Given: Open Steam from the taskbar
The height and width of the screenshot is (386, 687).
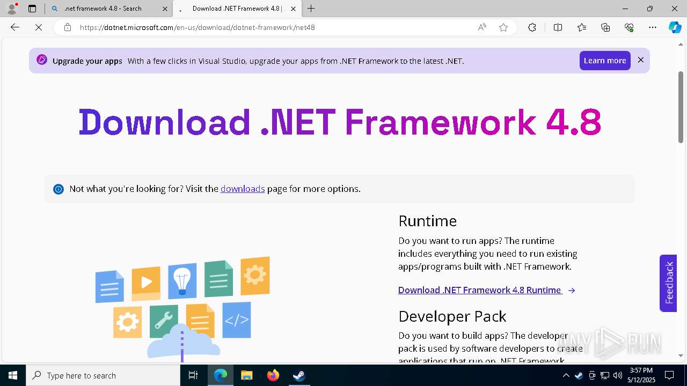Looking at the screenshot, I should click(299, 375).
